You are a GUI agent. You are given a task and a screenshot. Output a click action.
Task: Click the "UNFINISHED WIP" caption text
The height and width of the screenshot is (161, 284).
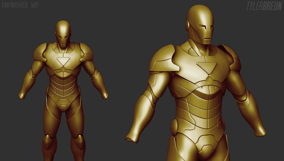21,5
